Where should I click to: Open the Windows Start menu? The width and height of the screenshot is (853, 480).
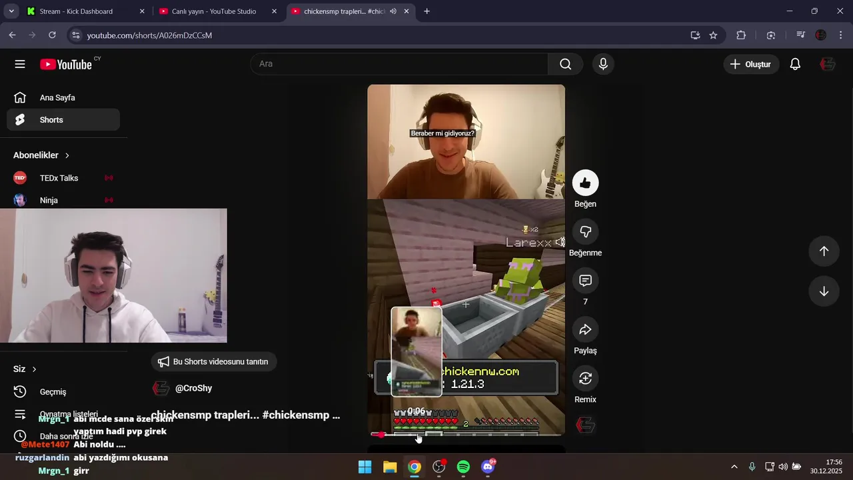(365, 467)
